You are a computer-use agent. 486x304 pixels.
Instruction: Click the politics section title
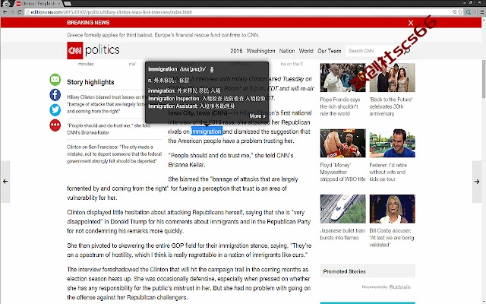click(x=103, y=50)
